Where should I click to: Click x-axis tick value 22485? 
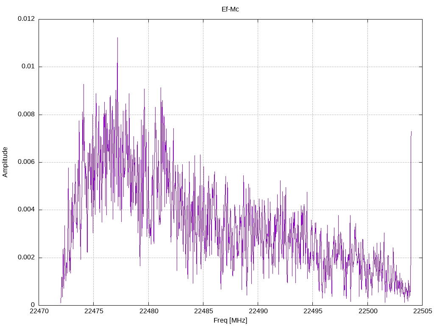point(203,311)
